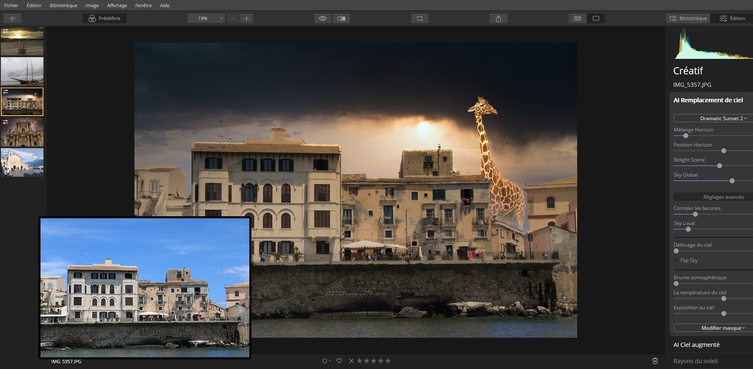
Task: Click the IMG_5357.JPG caption below the inset preview
Action: (x=66, y=361)
